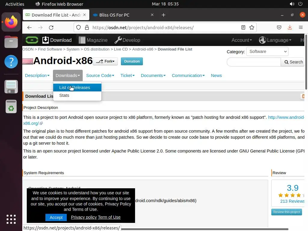
Task: Click the horizontal page scrollbar
Action: pyautogui.click(x=204, y=229)
